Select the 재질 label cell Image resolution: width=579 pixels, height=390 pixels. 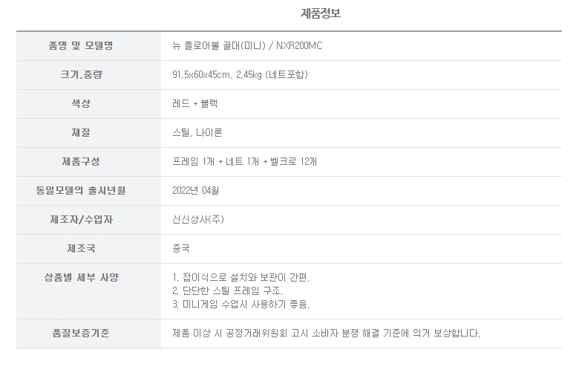coord(88,133)
